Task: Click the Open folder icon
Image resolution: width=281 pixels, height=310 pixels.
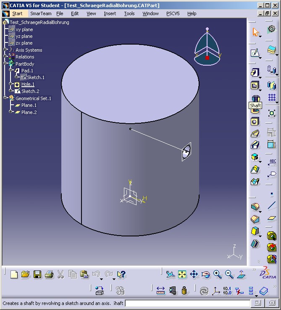Action: (26, 274)
